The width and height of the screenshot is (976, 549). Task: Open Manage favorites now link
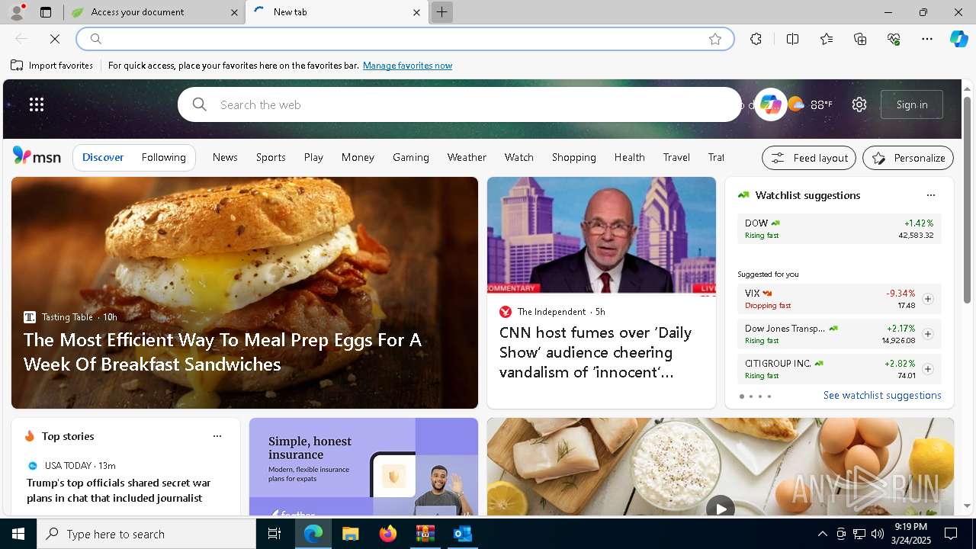click(407, 66)
